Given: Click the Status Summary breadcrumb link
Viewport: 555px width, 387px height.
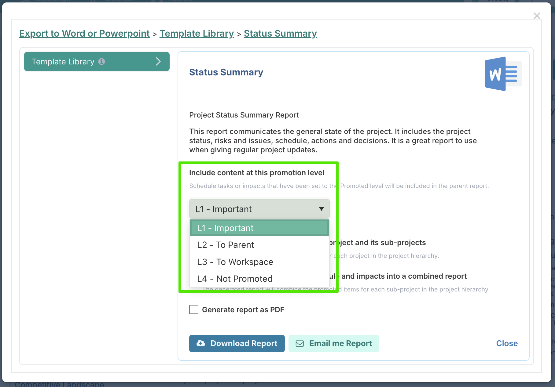Looking at the screenshot, I should (x=280, y=34).
